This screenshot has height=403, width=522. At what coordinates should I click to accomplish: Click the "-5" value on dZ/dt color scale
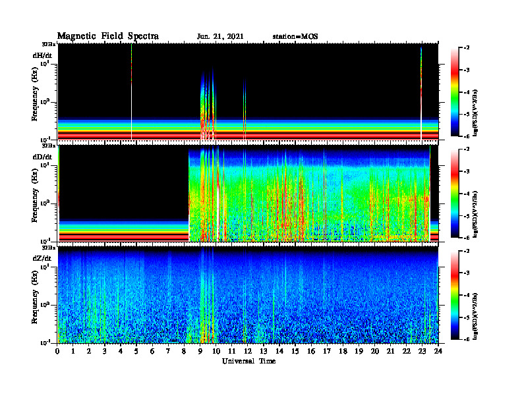(467, 317)
